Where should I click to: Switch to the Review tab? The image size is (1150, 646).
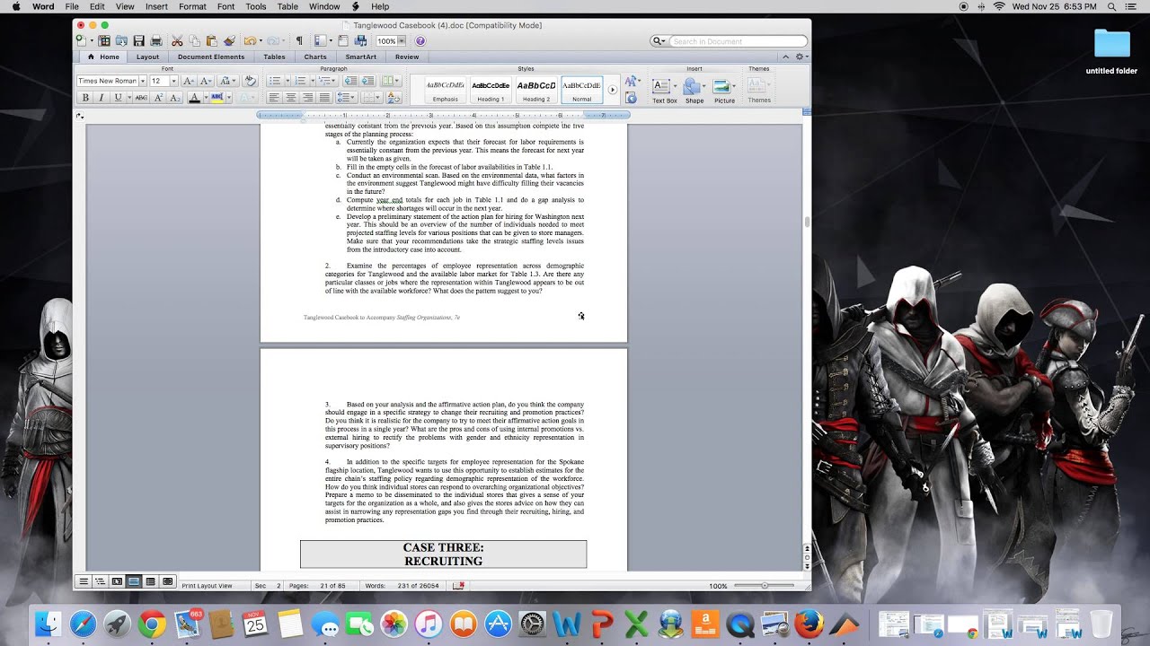(407, 57)
